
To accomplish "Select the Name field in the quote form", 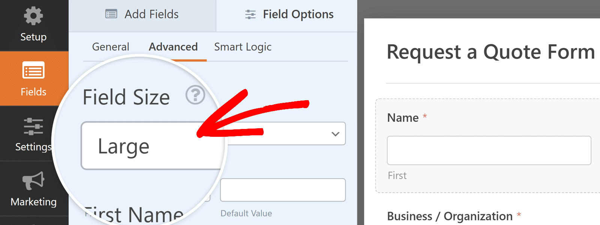I will (x=403, y=117).
